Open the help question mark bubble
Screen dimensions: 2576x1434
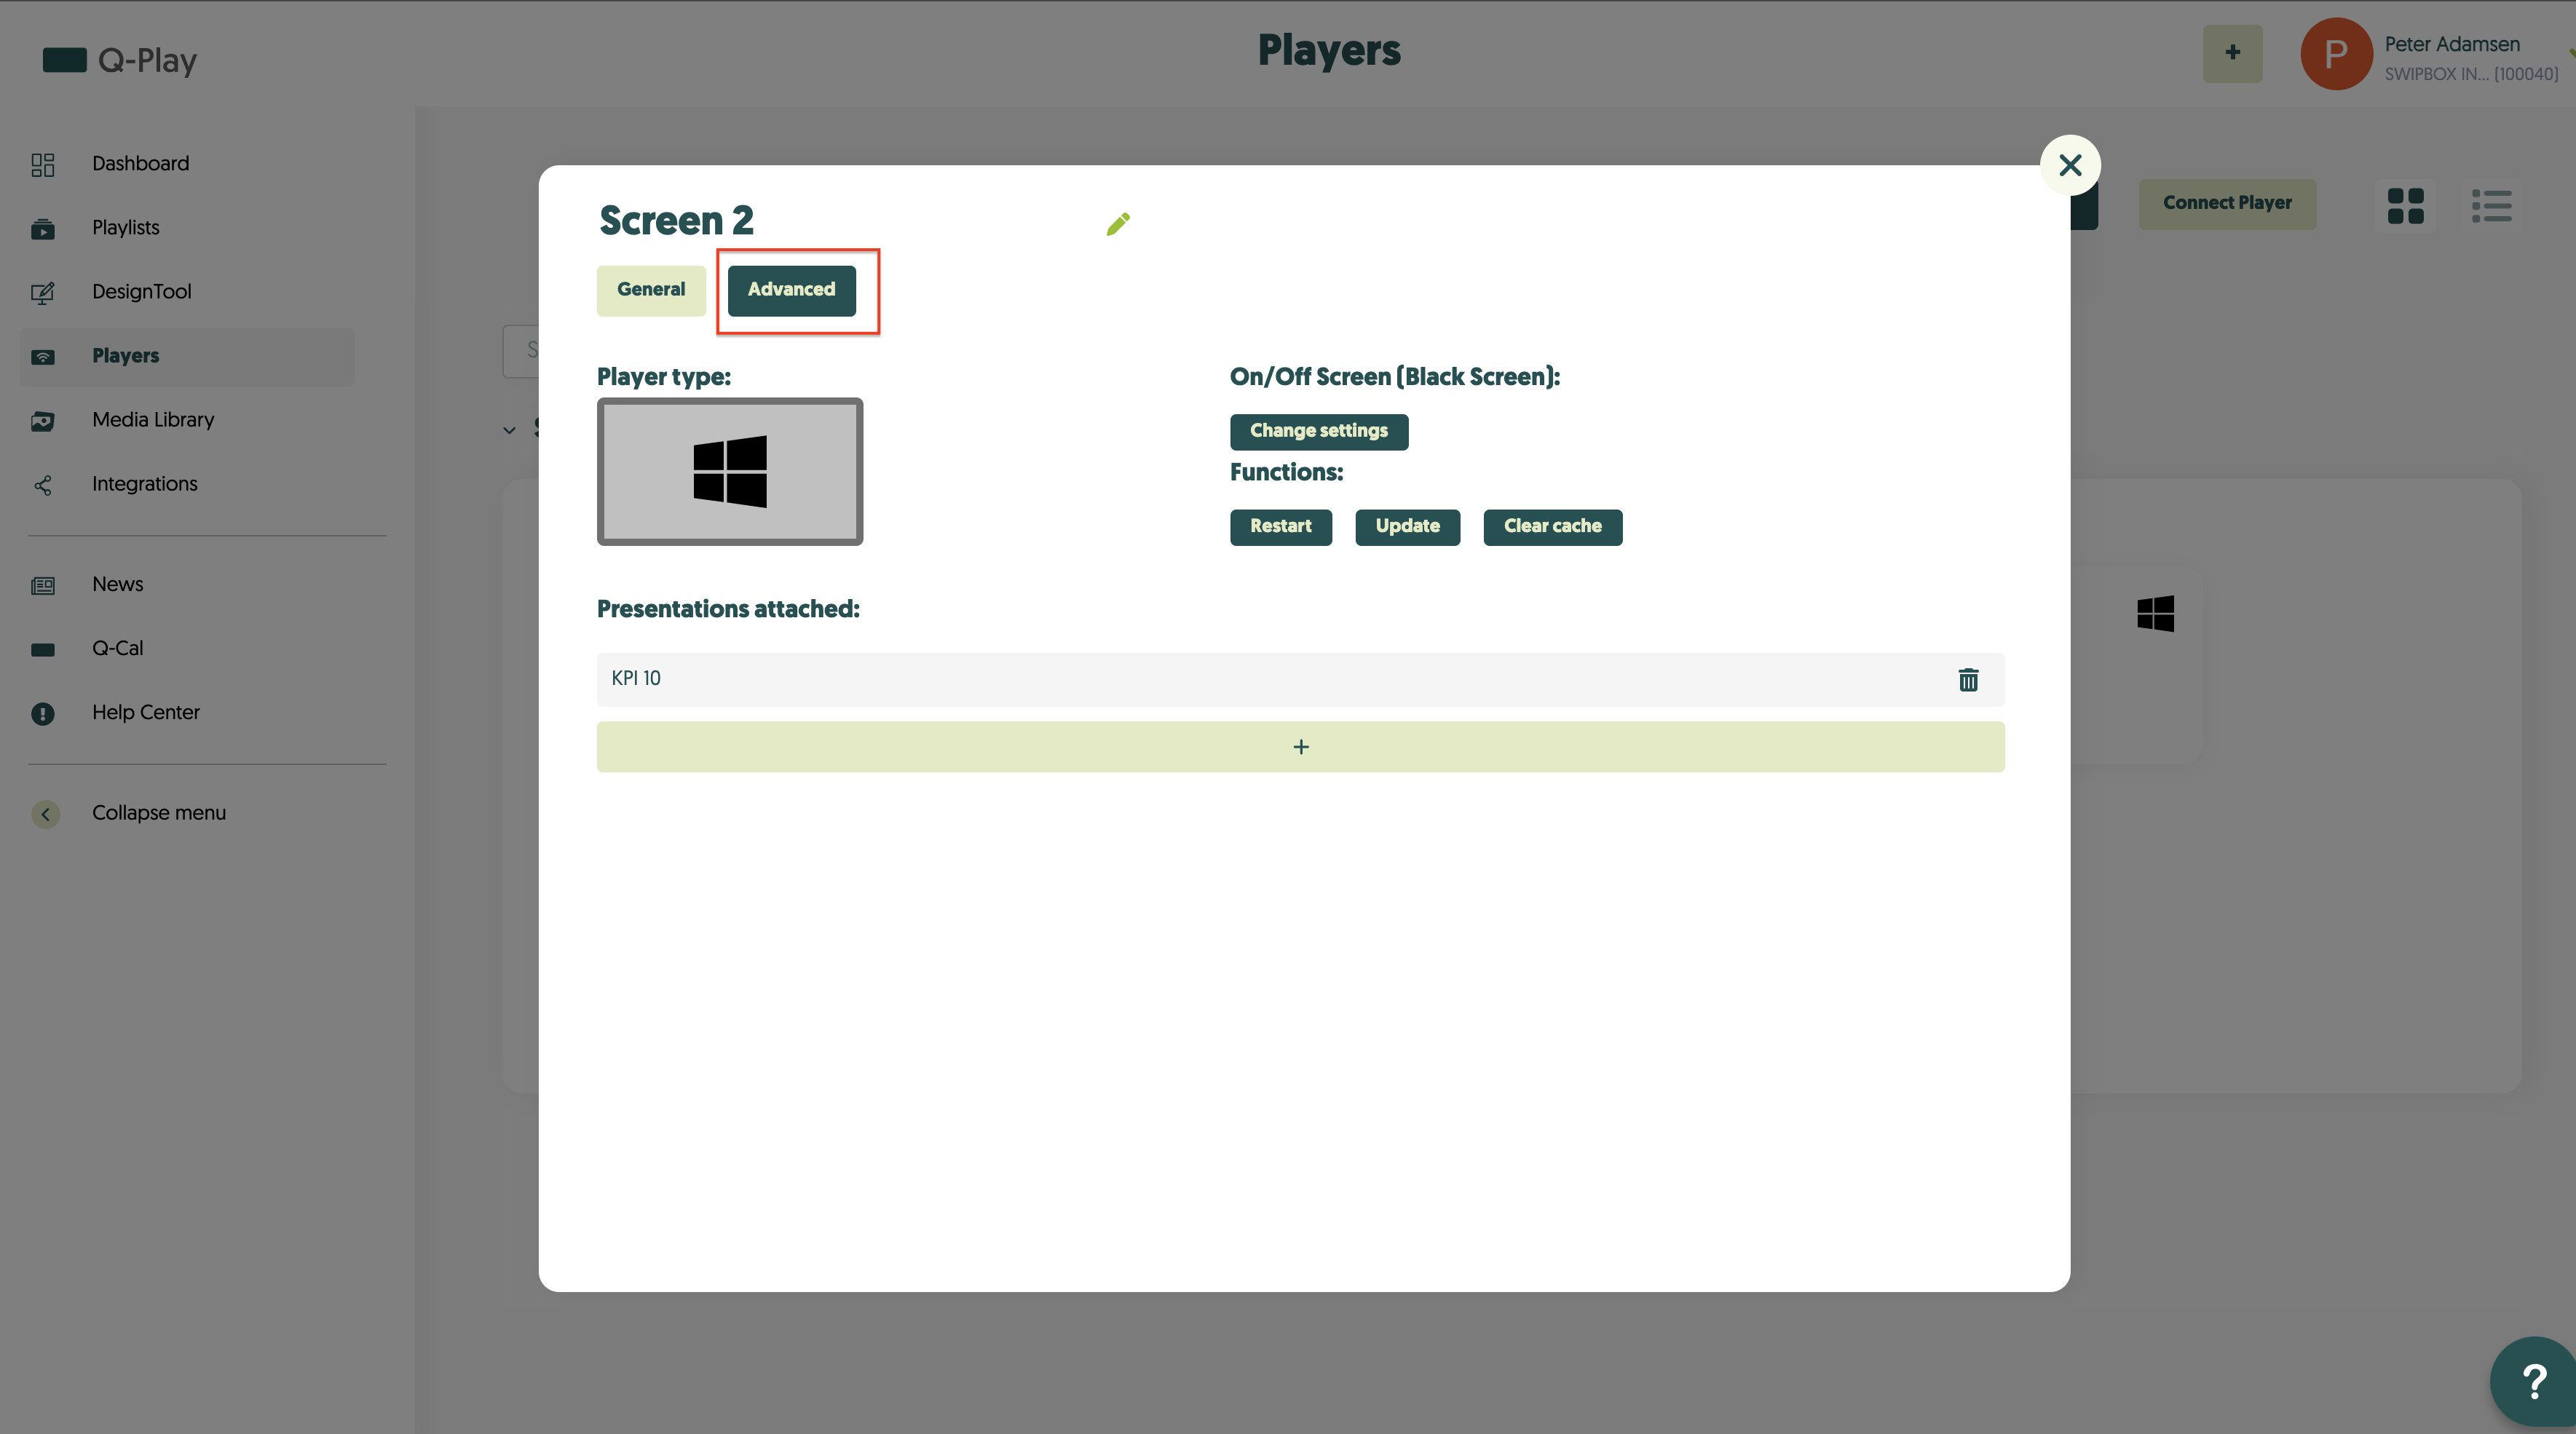(x=2533, y=1381)
